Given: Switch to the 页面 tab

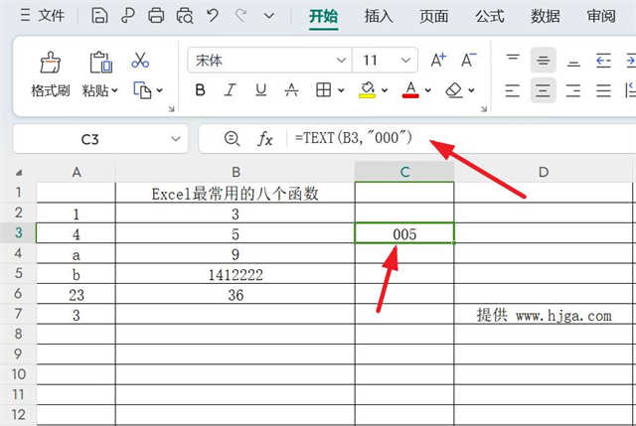Looking at the screenshot, I should point(433,17).
